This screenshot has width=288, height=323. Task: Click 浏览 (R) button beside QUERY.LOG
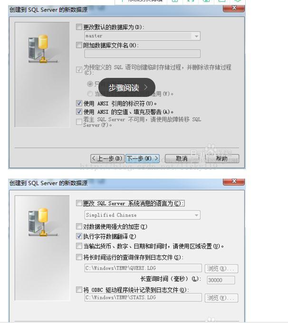tap(221, 269)
